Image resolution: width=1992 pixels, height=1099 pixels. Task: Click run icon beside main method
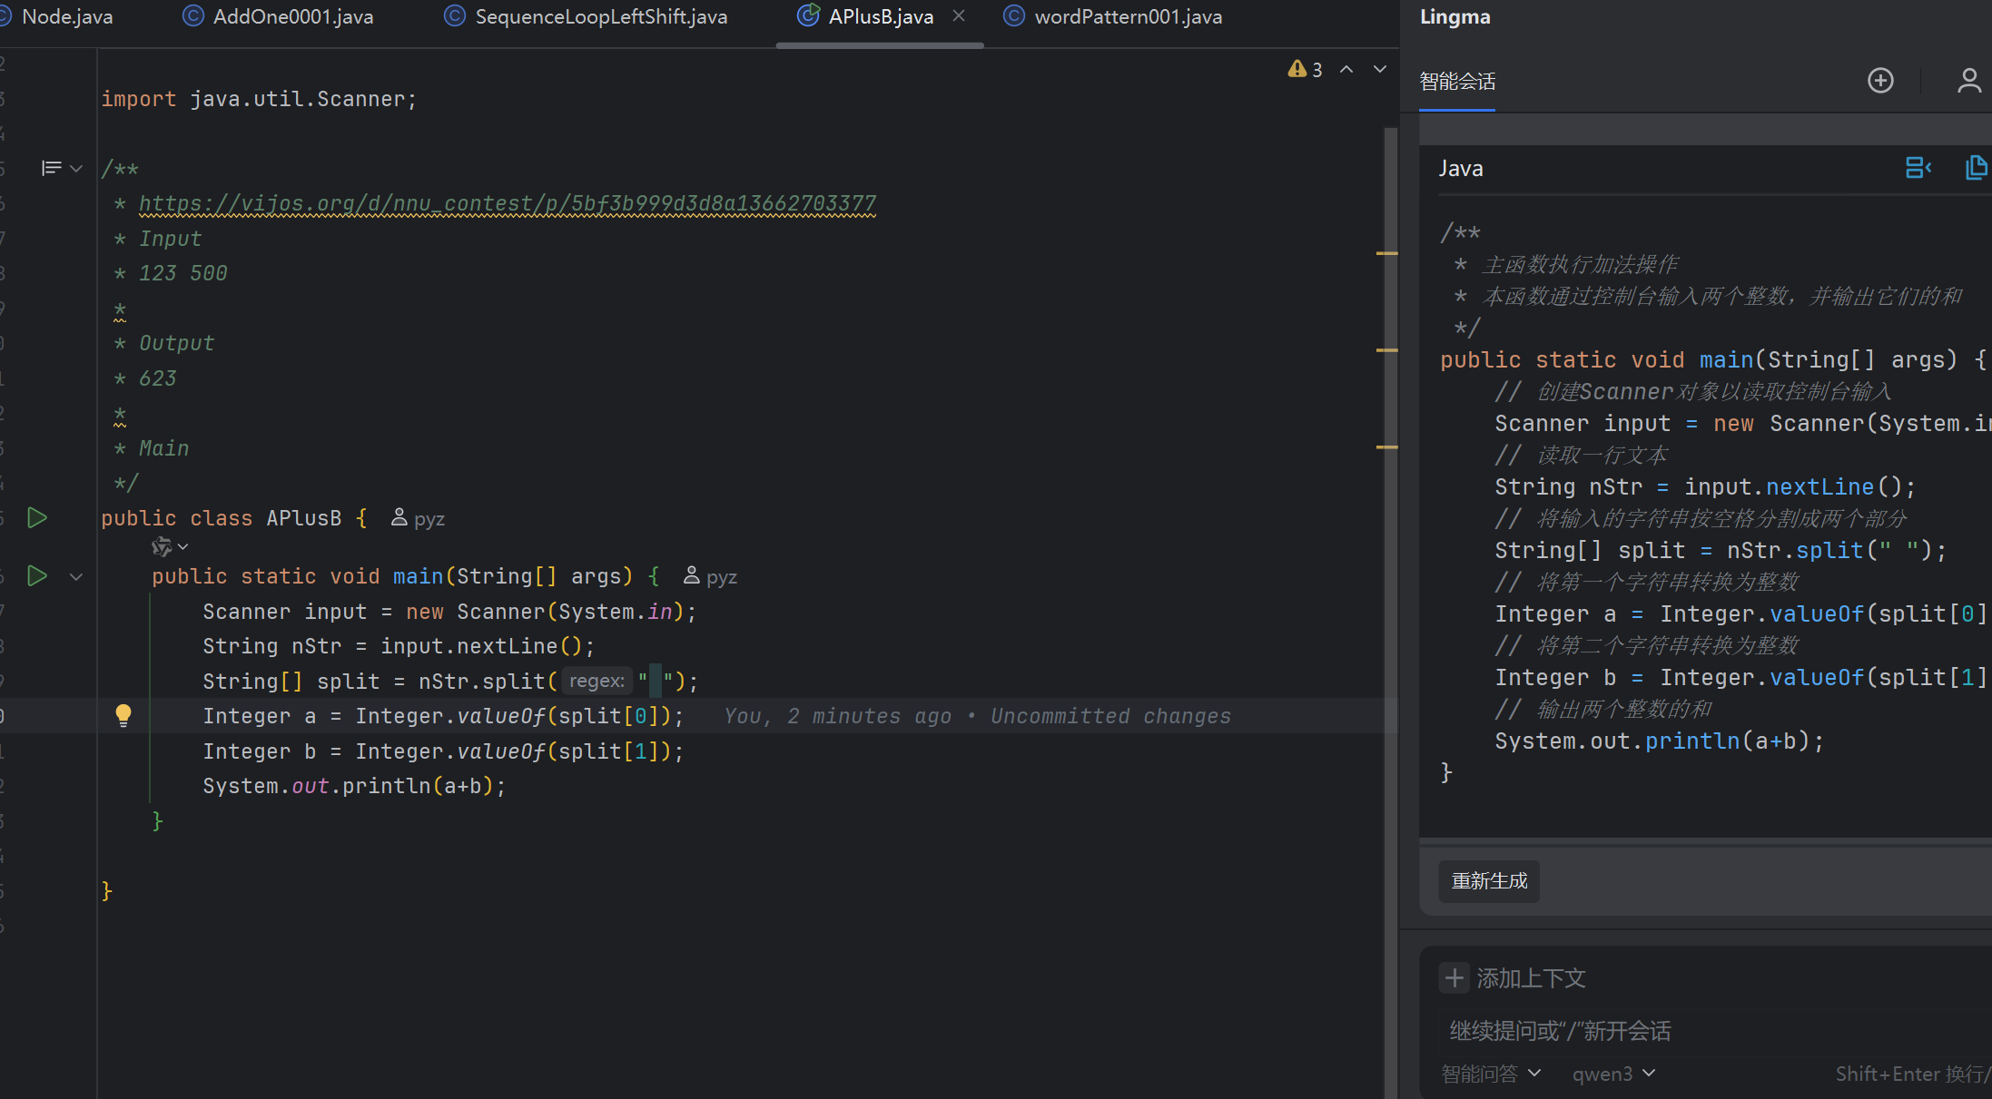point(37,576)
